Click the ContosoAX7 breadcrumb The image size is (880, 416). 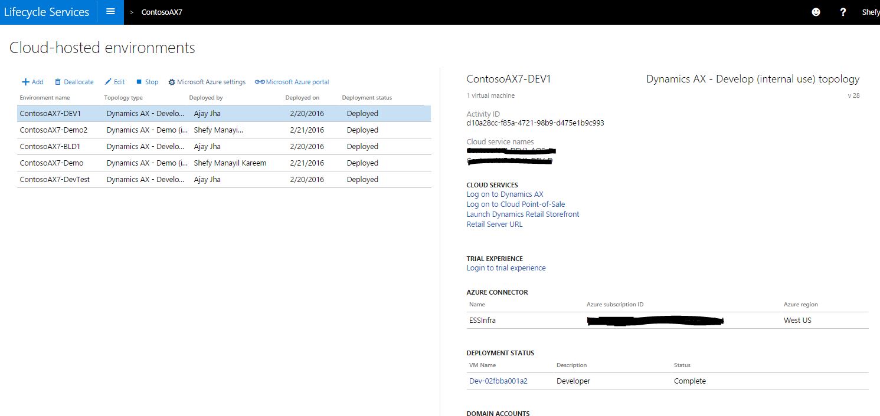coord(162,12)
